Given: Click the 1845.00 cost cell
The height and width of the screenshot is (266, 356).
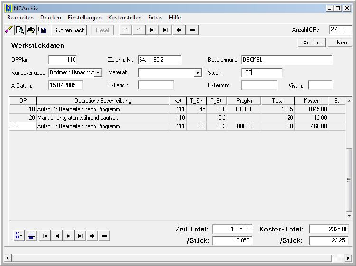Looking at the screenshot, I should click(311, 109).
